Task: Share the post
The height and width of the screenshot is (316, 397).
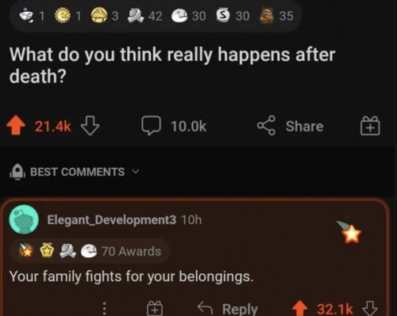Action: (290, 126)
